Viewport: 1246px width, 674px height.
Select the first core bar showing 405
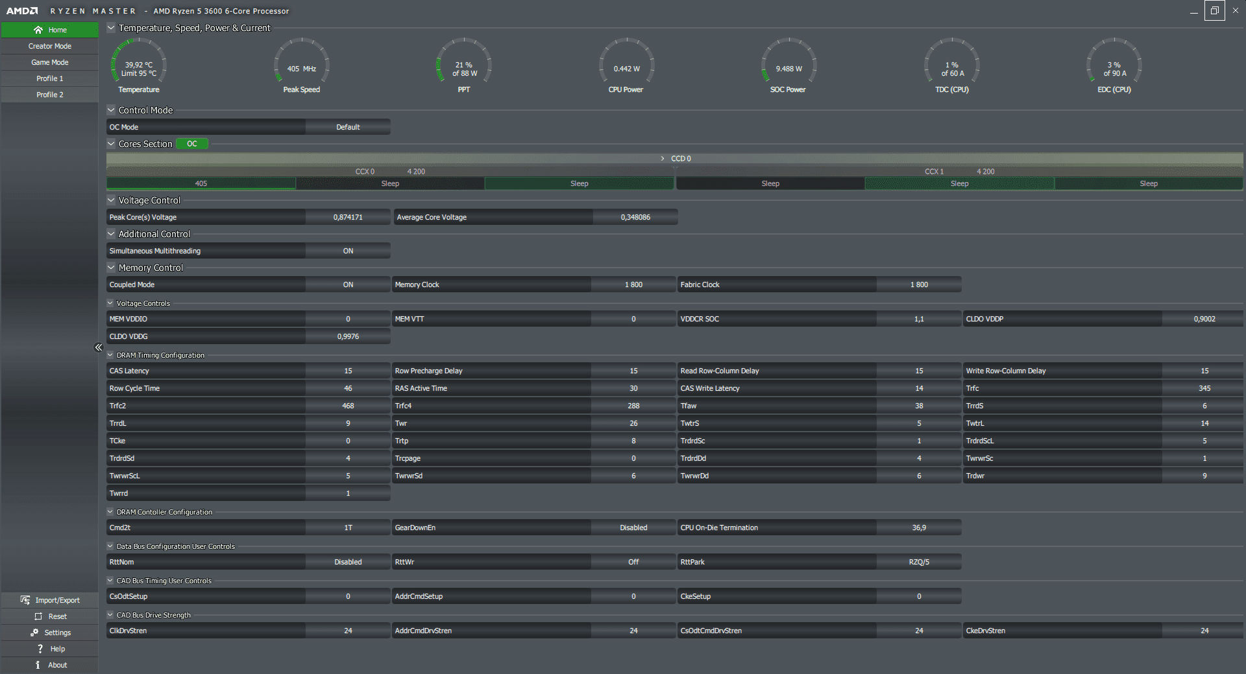pos(201,183)
